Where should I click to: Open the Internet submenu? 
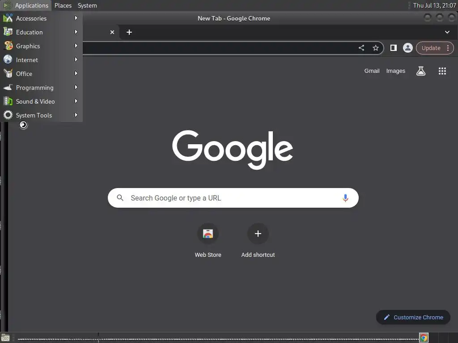tap(41, 60)
